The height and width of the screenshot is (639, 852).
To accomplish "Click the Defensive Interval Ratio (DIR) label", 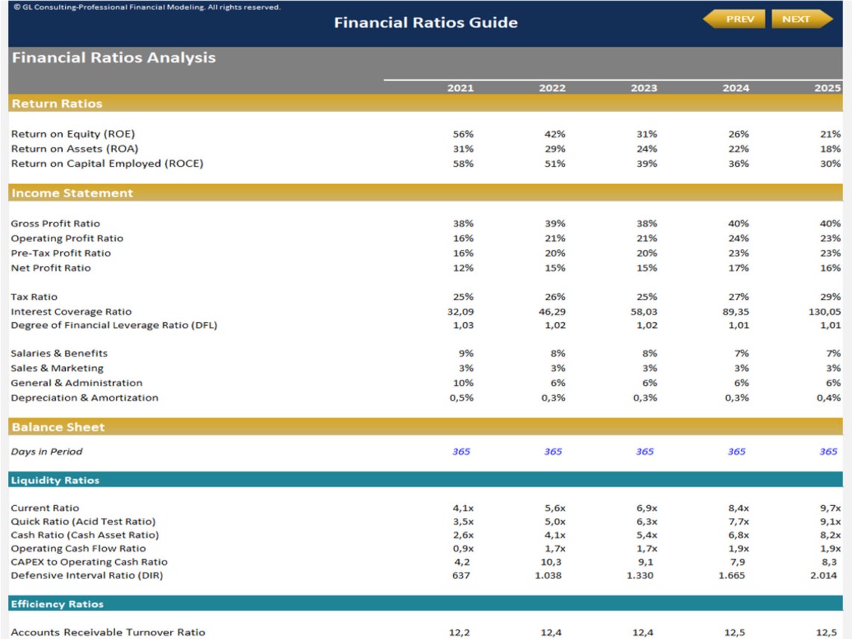I will pyautogui.click(x=88, y=575).
